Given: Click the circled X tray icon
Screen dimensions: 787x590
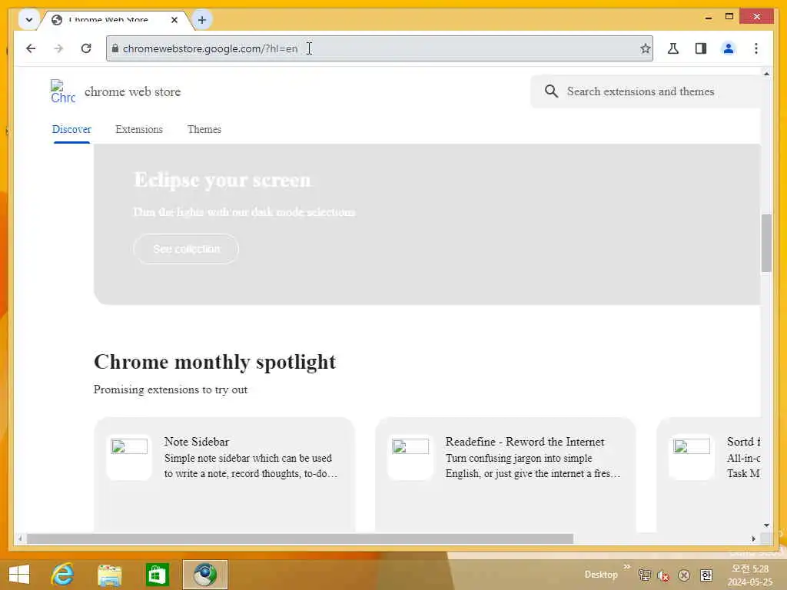Looking at the screenshot, I should click(x=683, y=575).
